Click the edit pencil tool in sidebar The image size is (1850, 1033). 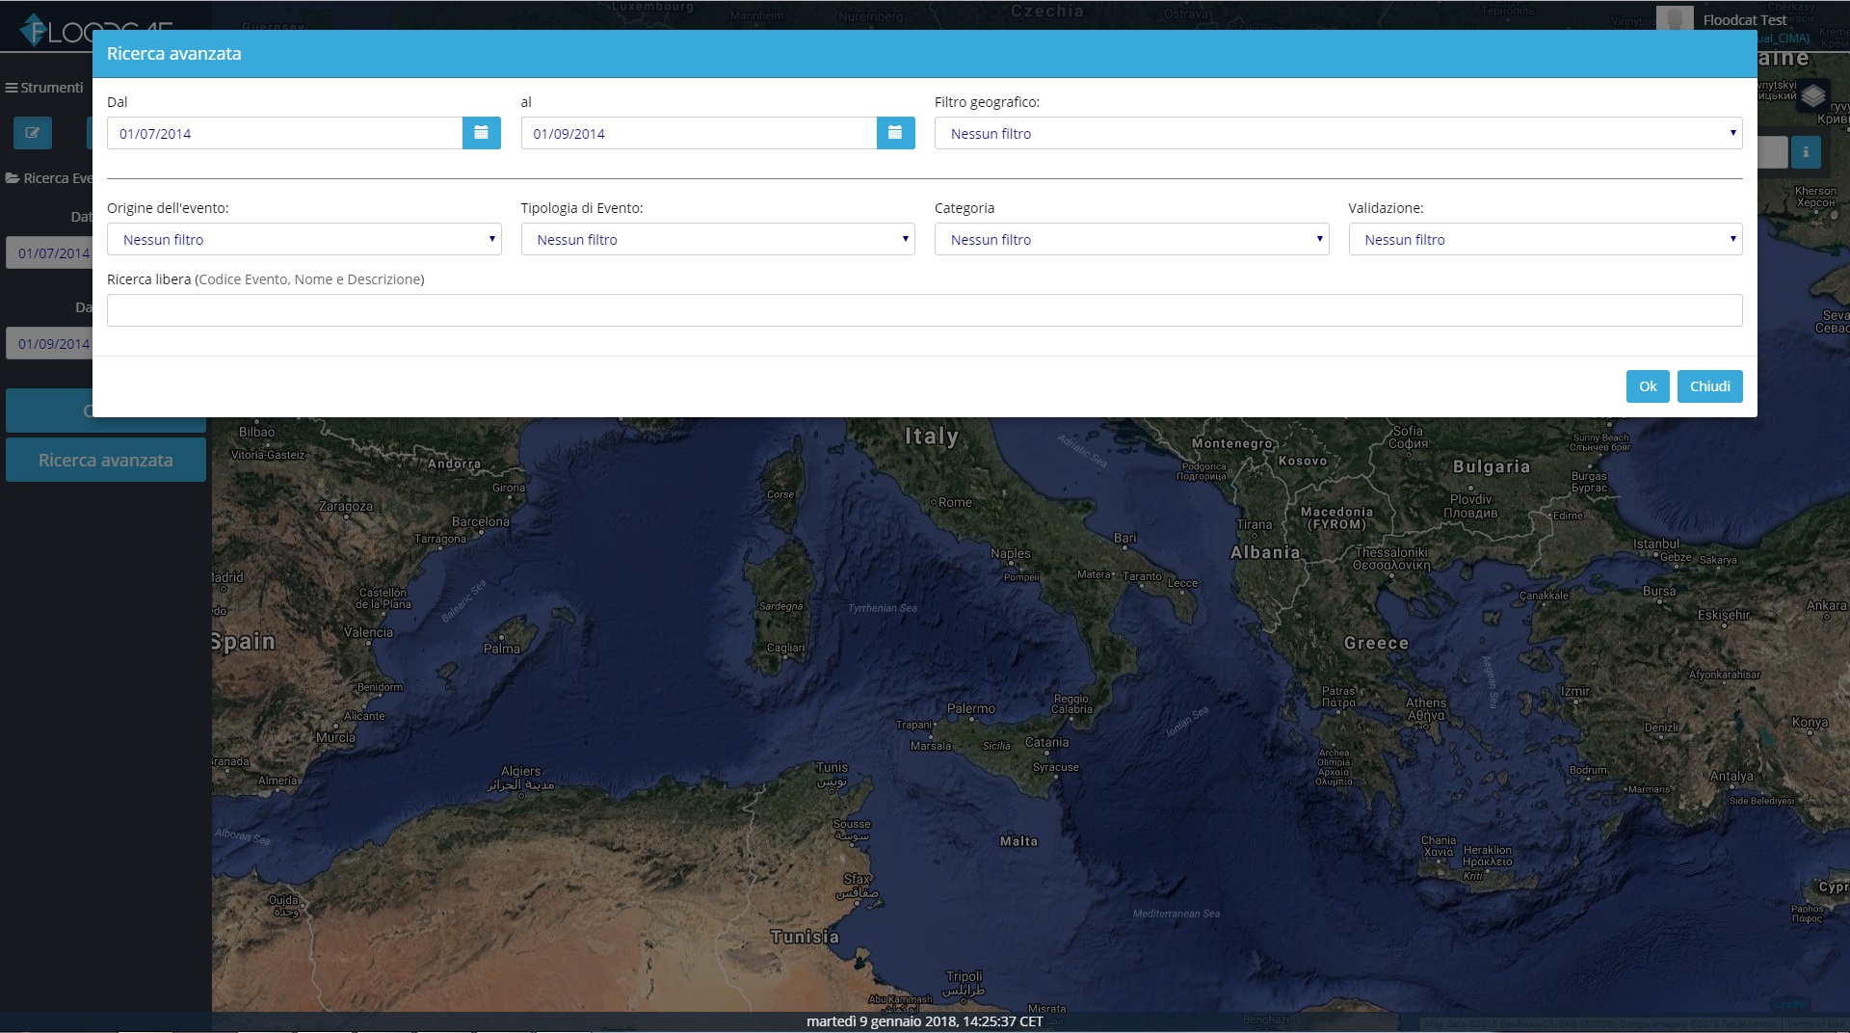point(33,133)
